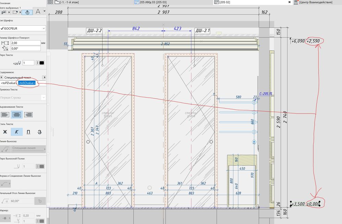This screenshot has width=342, height=224.
Task: Click the text rotation angle icon
Action: pyautogui.click(x=5, y=48)
